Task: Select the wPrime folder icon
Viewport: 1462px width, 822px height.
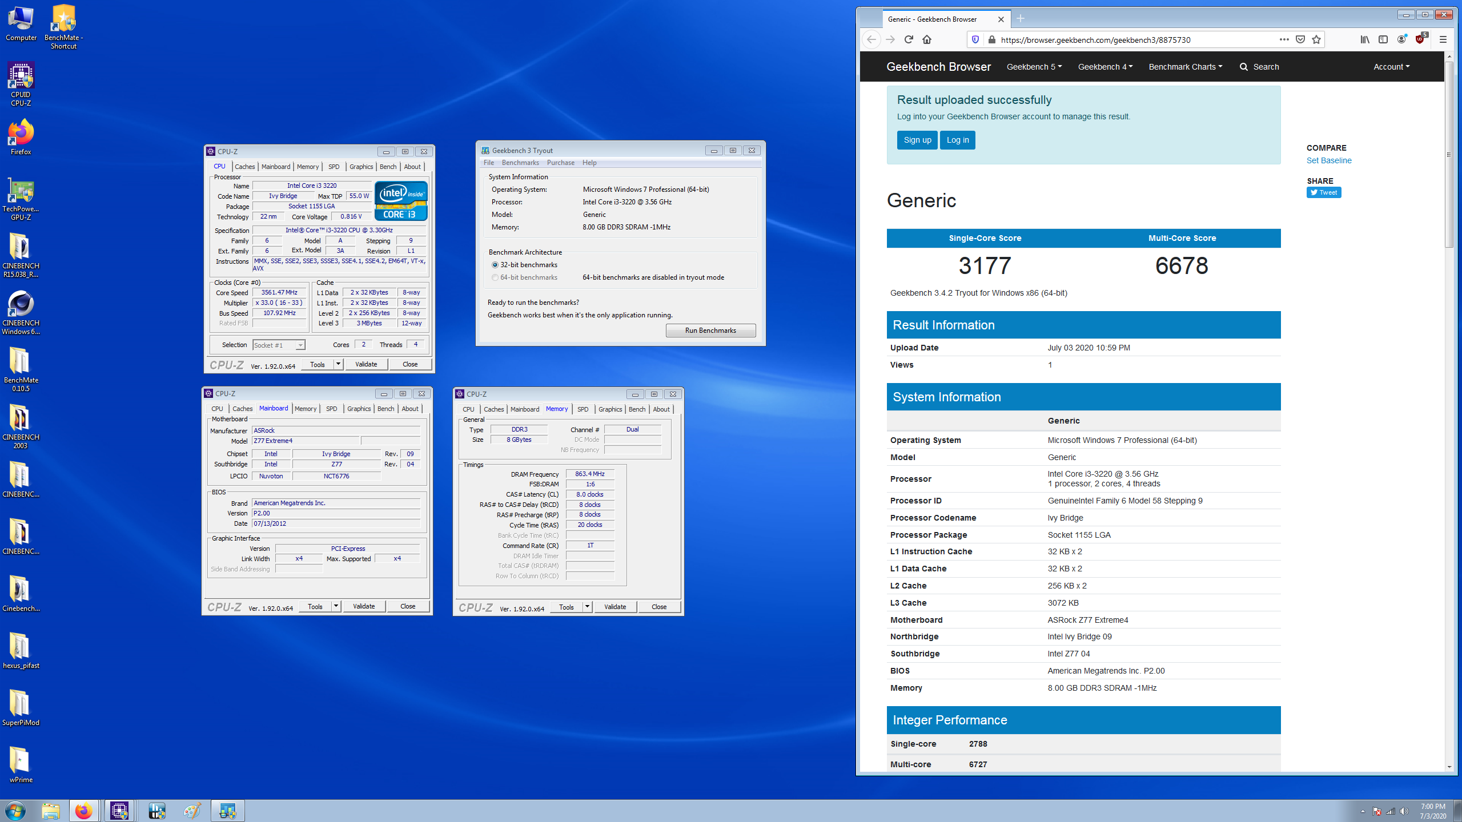Action: pyautogui.click(x=21, y=765)
